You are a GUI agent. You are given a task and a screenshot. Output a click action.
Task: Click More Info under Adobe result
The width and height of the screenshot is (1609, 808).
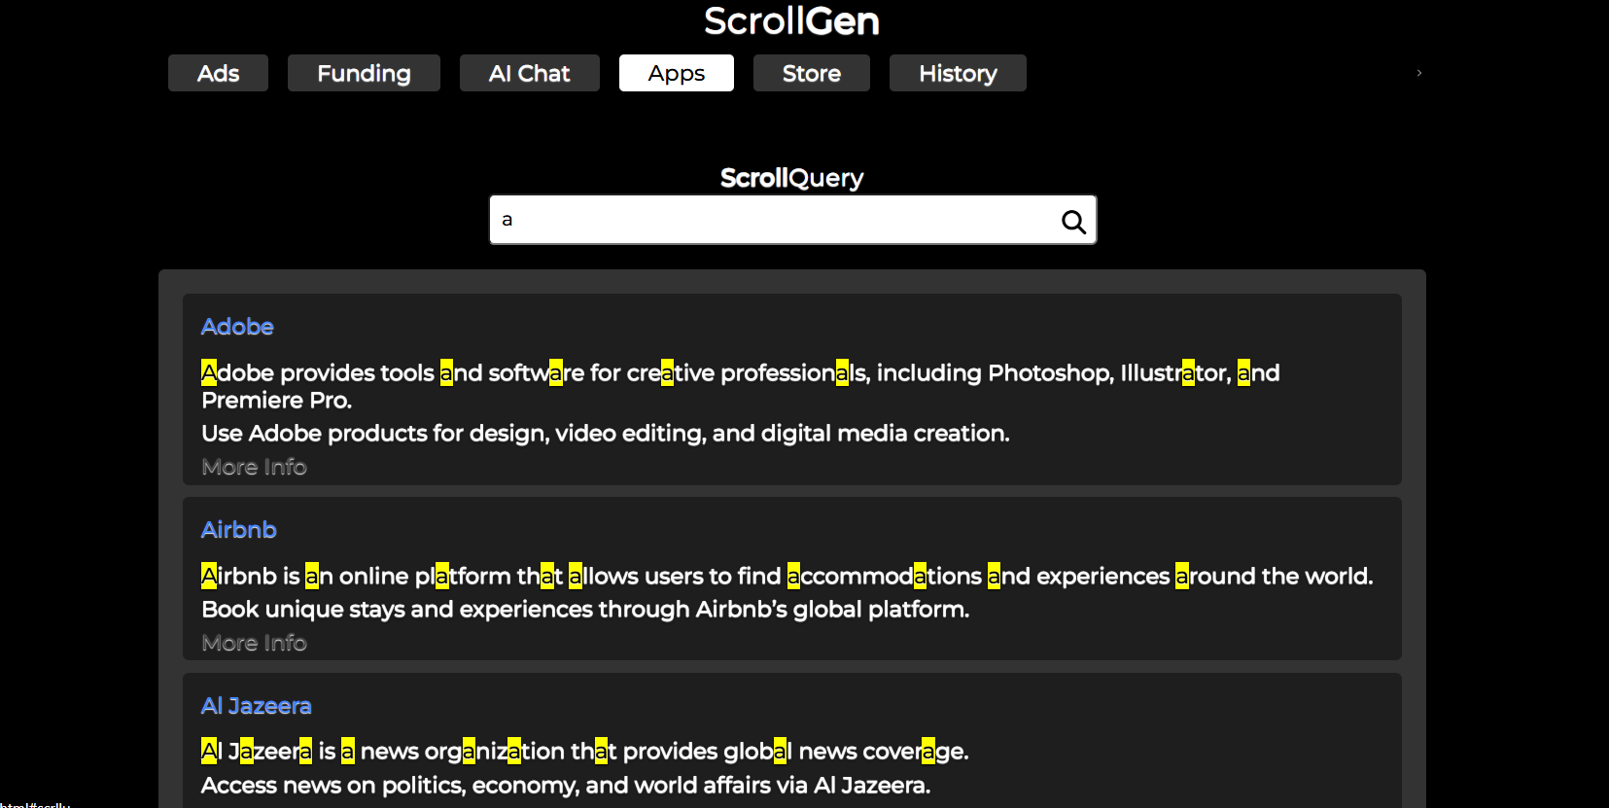[254, 468]
